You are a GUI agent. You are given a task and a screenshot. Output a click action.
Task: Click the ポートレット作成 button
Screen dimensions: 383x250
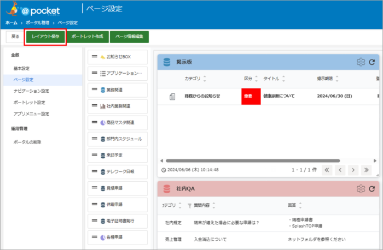click(87, 37)
